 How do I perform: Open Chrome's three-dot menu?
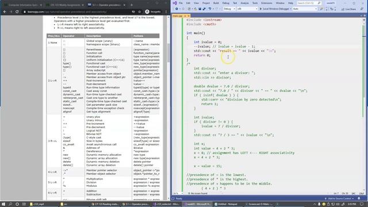tap(166, 11)
